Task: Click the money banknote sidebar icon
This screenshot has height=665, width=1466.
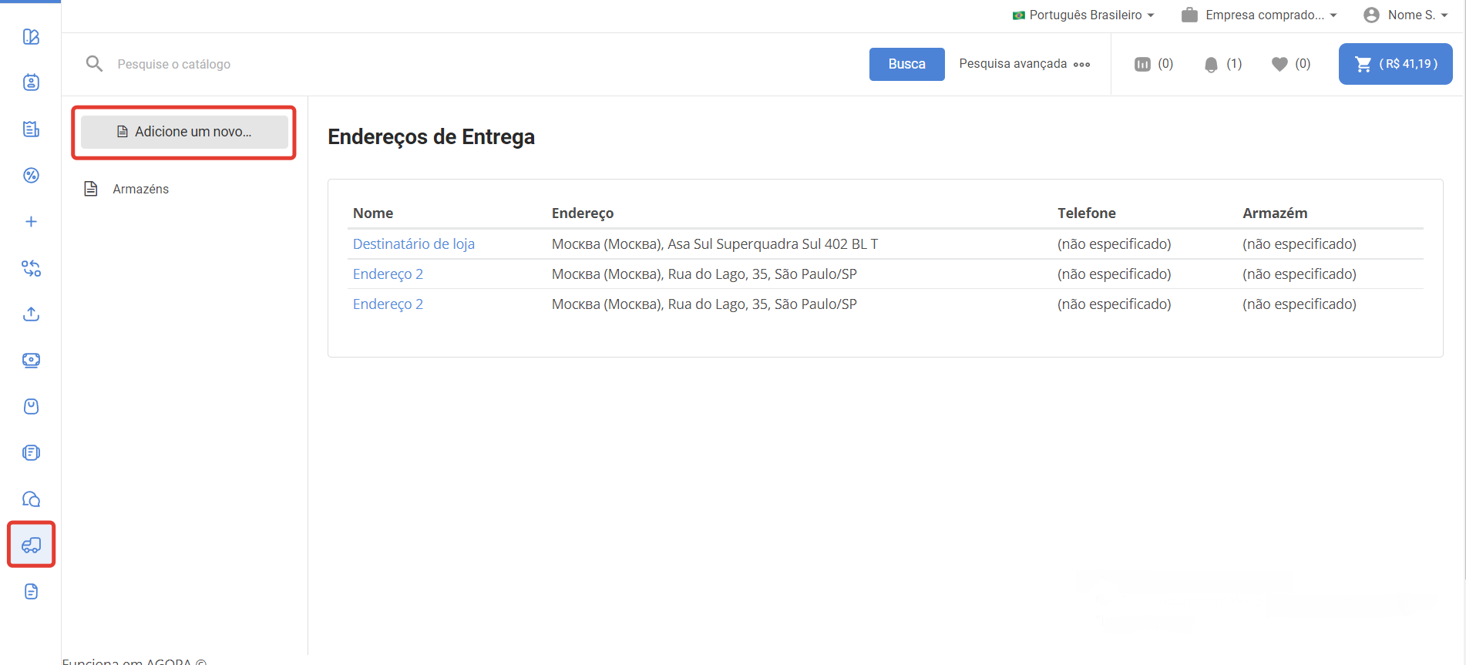Action: coord(31,361)
